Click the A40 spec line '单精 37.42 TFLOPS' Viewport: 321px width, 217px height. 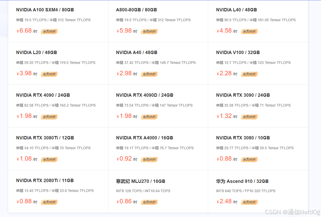coord(156,63)
